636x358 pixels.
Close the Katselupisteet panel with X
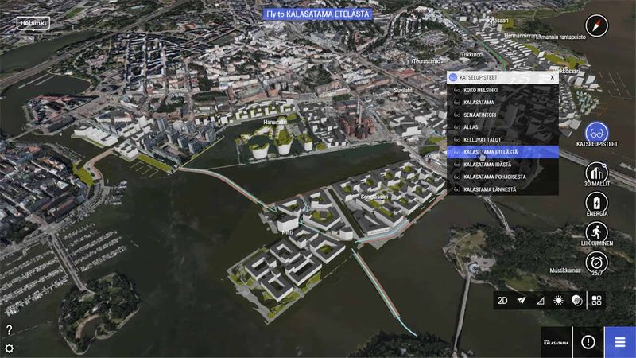(x=553, y=77)
